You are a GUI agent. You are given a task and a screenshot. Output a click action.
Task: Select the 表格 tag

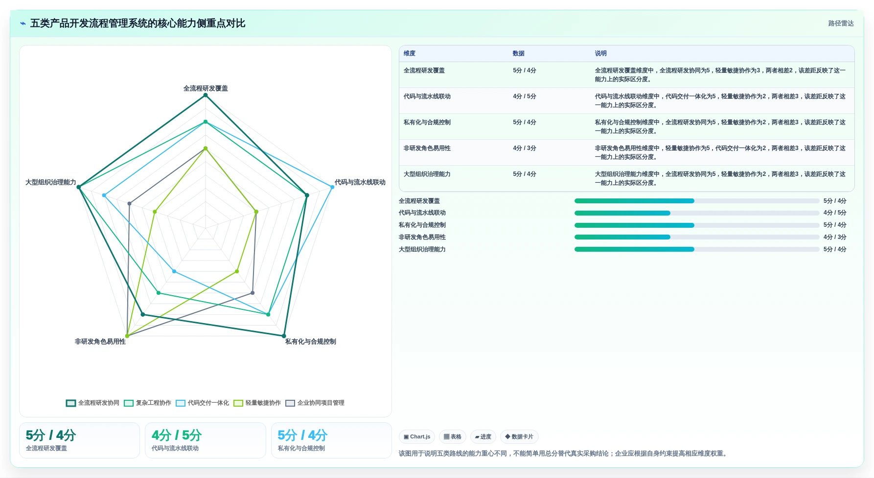click(x=453, y=436)
